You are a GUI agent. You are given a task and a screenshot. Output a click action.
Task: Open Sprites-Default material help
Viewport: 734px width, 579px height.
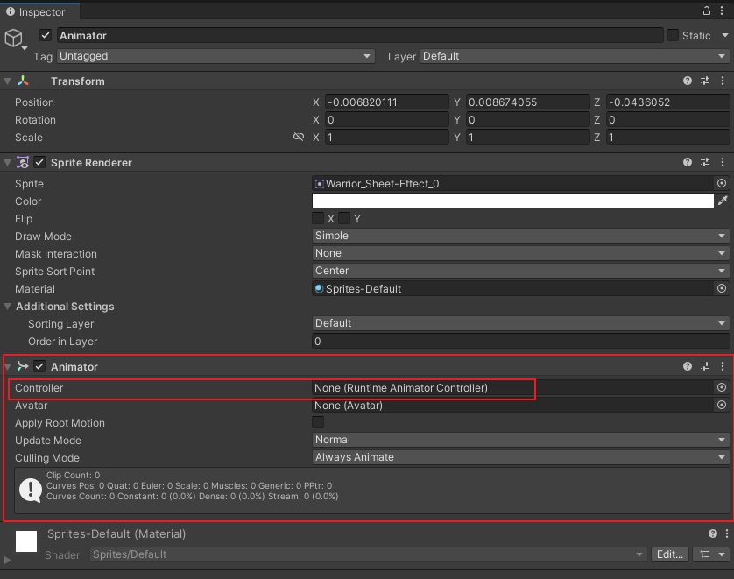[x=713, y=533]
